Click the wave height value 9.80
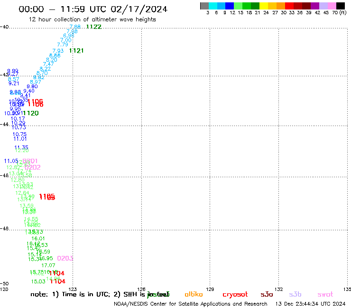The height and width of the screenshot is (308, 351). pyautogui.click(x=32, y=87)
